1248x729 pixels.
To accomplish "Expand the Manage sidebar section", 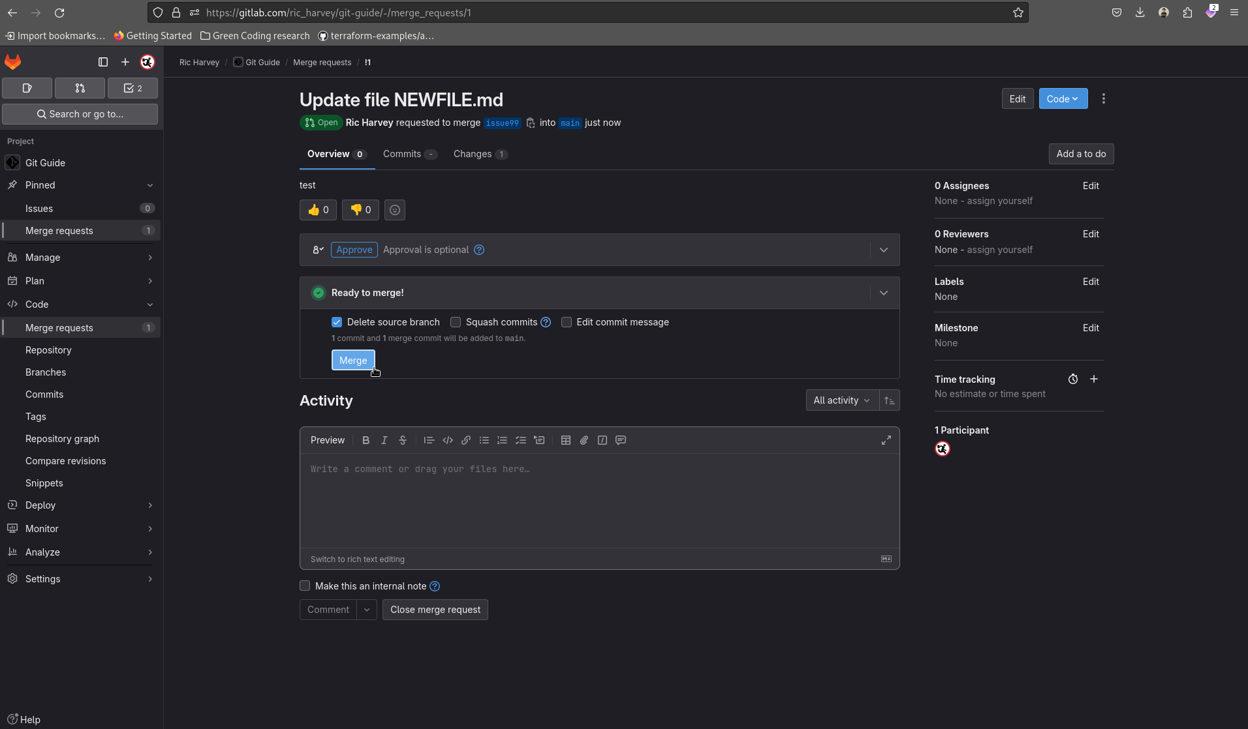I will [x=80, y=258].
